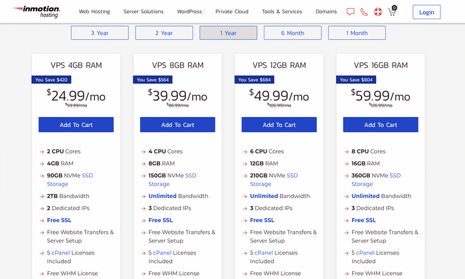This screenshot has height=279, width=465.
Task: Click the $49.99/mo price
Action: 279,96
